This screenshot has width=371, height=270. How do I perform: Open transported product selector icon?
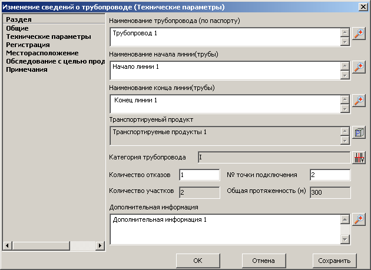(359, 132)
